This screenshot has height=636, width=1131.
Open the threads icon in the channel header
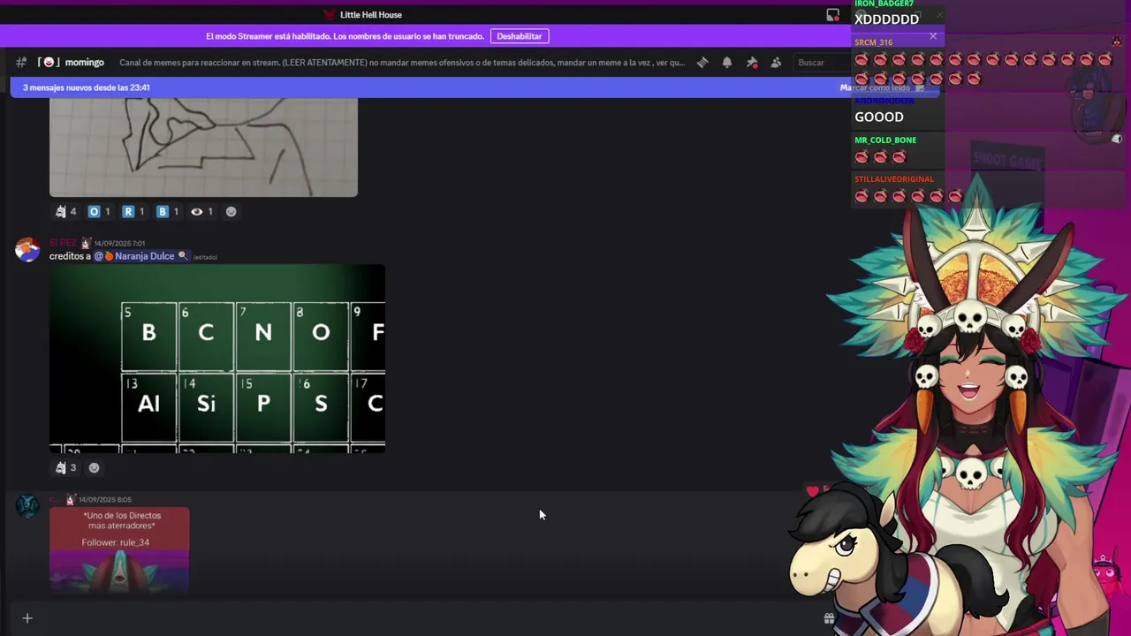coord(702,63)
